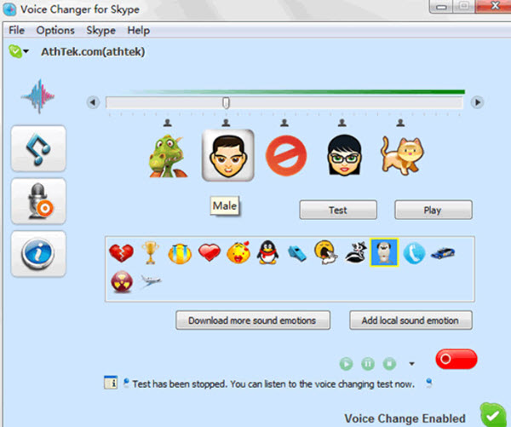Decrease pitch with the left arrow button
Viewport: 511px width, 427px height.
tap(93, 102)
